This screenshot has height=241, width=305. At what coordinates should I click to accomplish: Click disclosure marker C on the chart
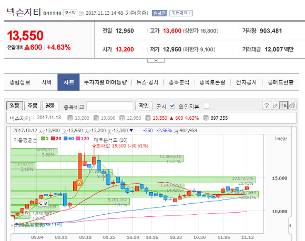(x=40, y=203)
